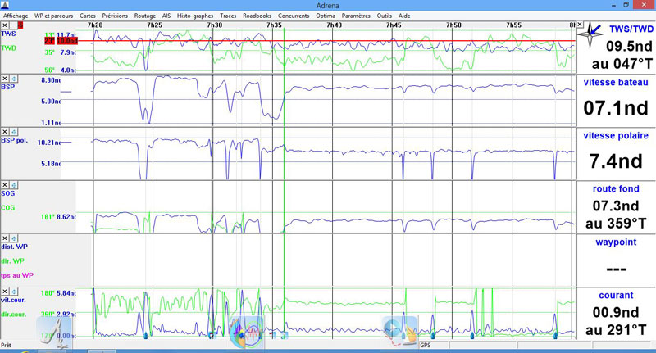Click the vitesse polaire heading
The height and width of the screenshot is (353, 656).
[x=616, y=135]
